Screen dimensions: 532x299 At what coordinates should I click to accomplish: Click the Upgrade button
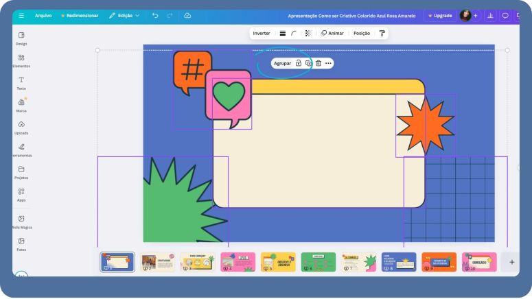(440, 15)
